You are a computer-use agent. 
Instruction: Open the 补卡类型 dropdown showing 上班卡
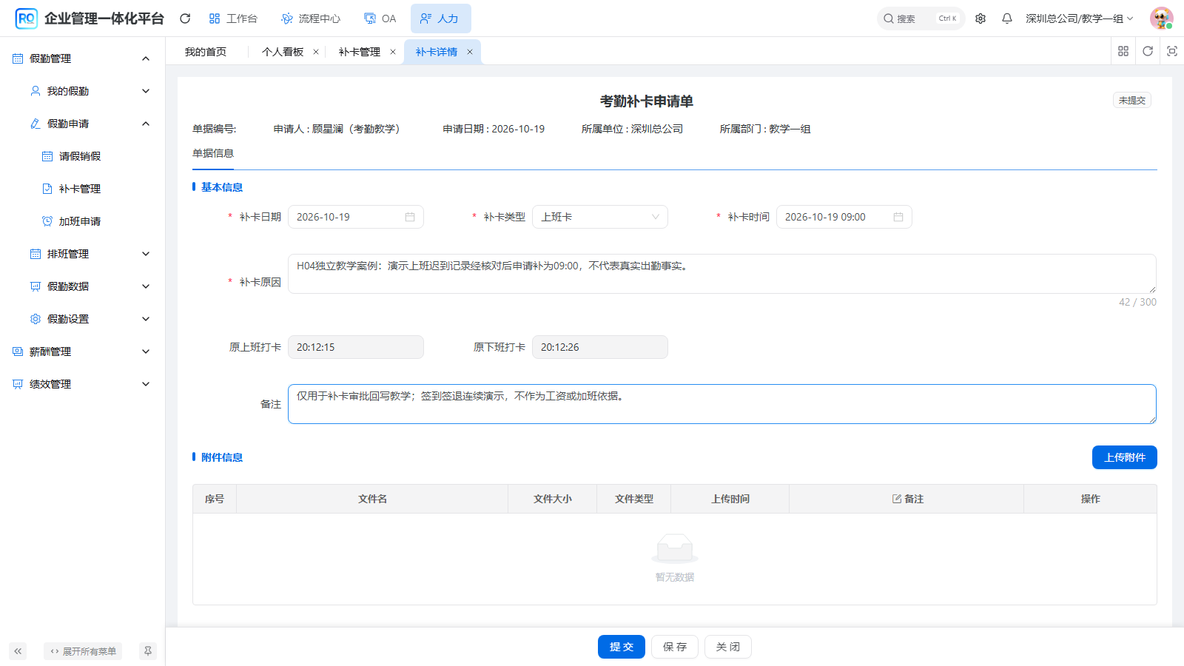[600, 217]
